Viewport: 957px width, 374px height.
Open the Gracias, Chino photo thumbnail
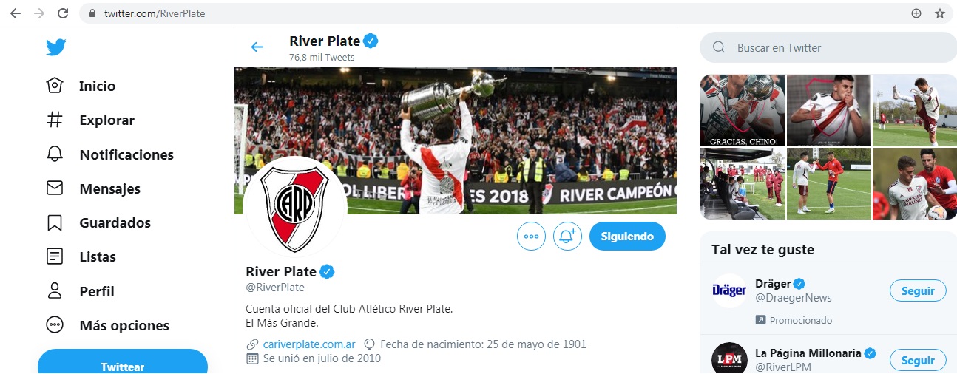point(743,110)
